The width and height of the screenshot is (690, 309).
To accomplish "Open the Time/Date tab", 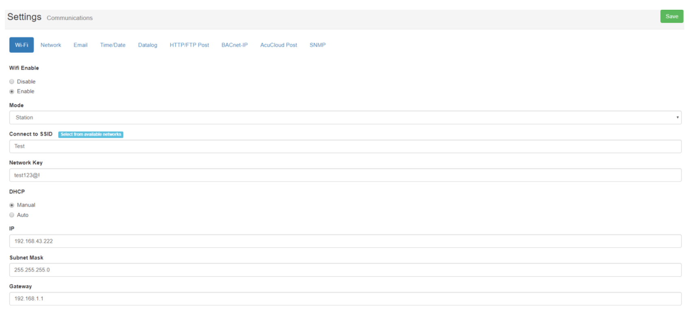I will 113,45.
